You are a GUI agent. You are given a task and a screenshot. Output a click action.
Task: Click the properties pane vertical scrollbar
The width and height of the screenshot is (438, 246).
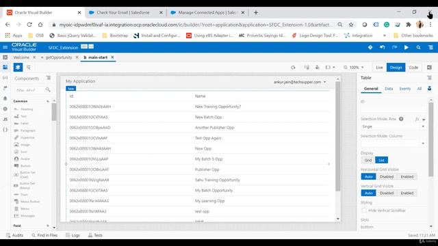(x=430, y=139)
